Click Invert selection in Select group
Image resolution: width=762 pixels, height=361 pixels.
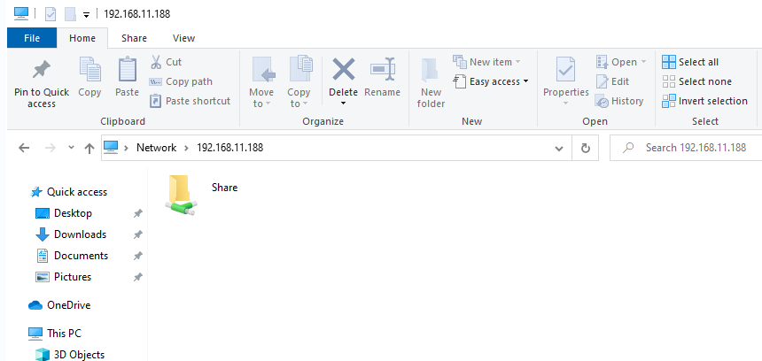(704, 101)
